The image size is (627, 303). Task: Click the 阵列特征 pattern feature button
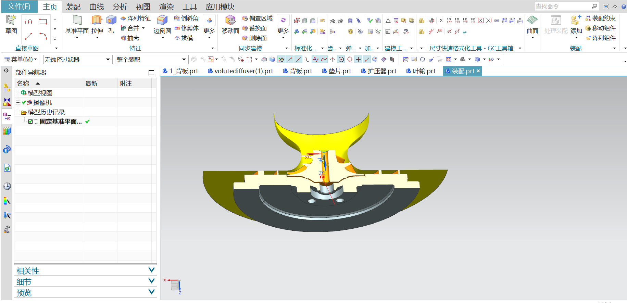[136, 18]
